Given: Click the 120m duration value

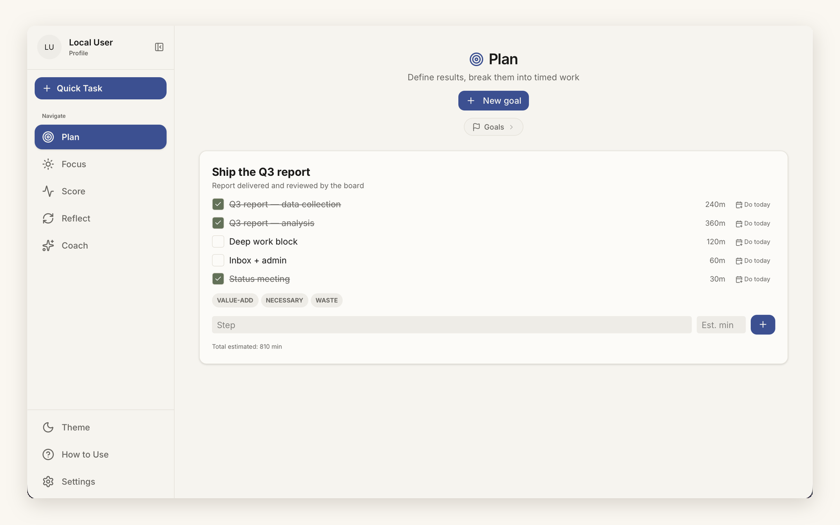Looking at the screenshot, I should pyautogui.click(x=716, y=241).
